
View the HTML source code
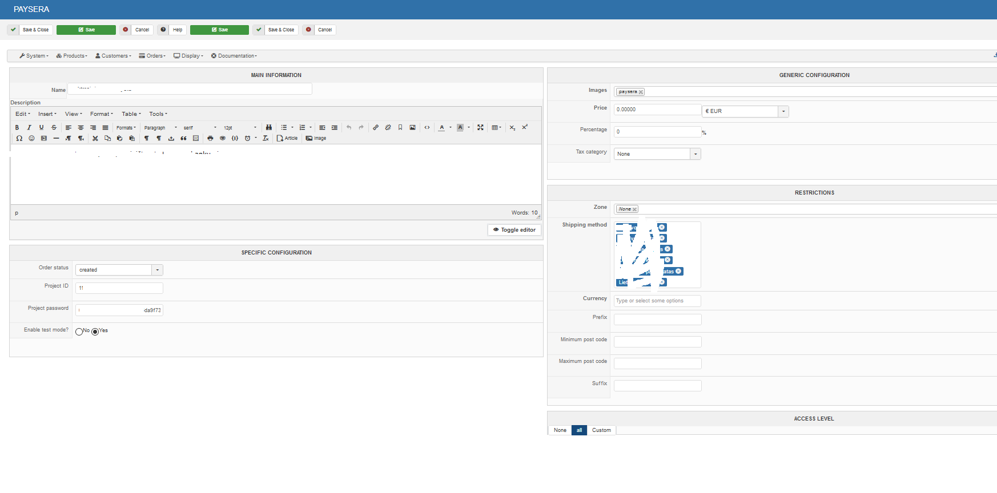coord(427,128)
